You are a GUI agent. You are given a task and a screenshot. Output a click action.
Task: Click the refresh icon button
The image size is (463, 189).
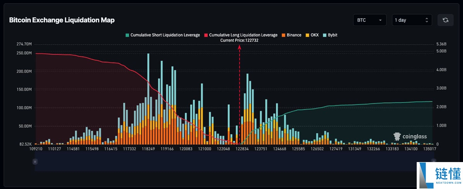pos(445,20)
